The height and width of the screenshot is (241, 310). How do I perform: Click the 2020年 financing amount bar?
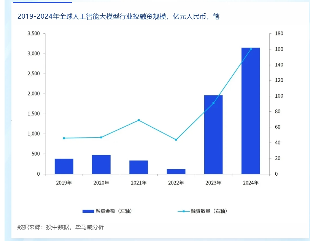point(101,164)
